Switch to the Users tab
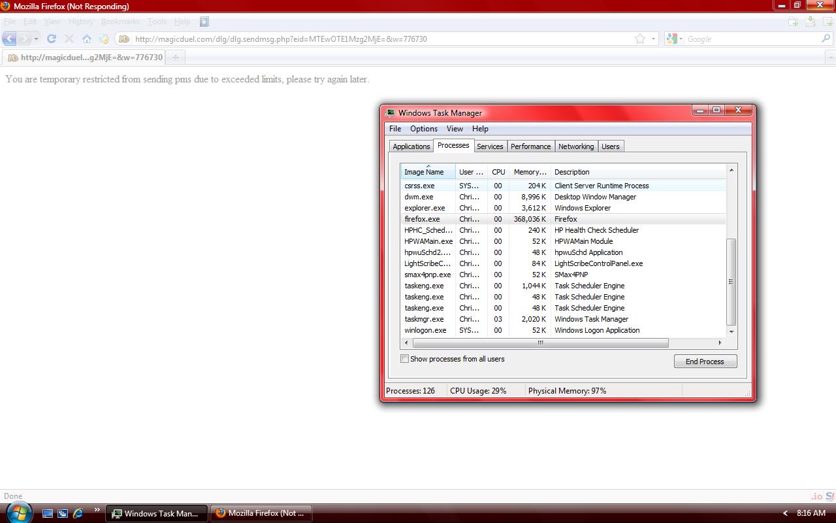This screenshot has width=836, height=523. (x=611, y=146)
